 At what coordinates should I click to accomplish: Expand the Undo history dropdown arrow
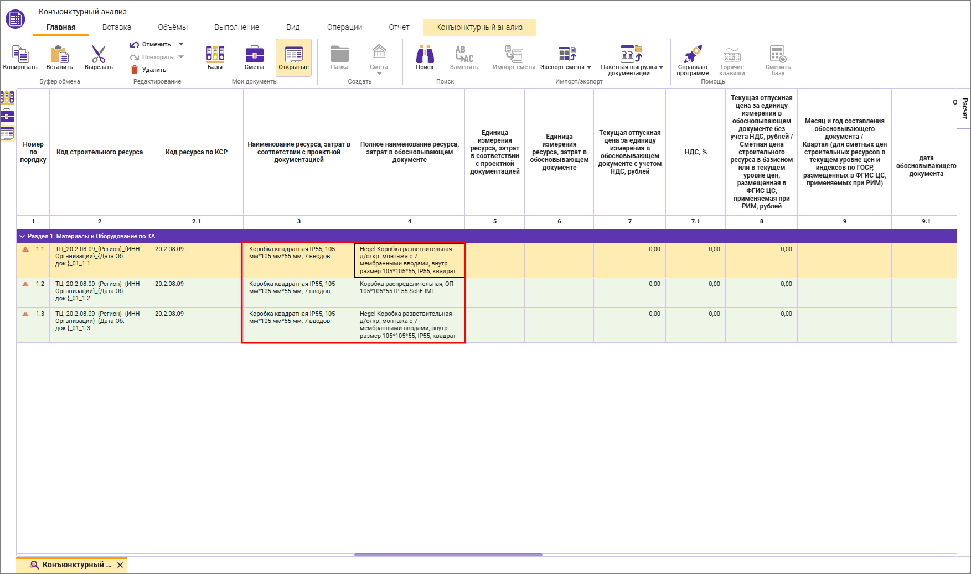pos(181,44)
